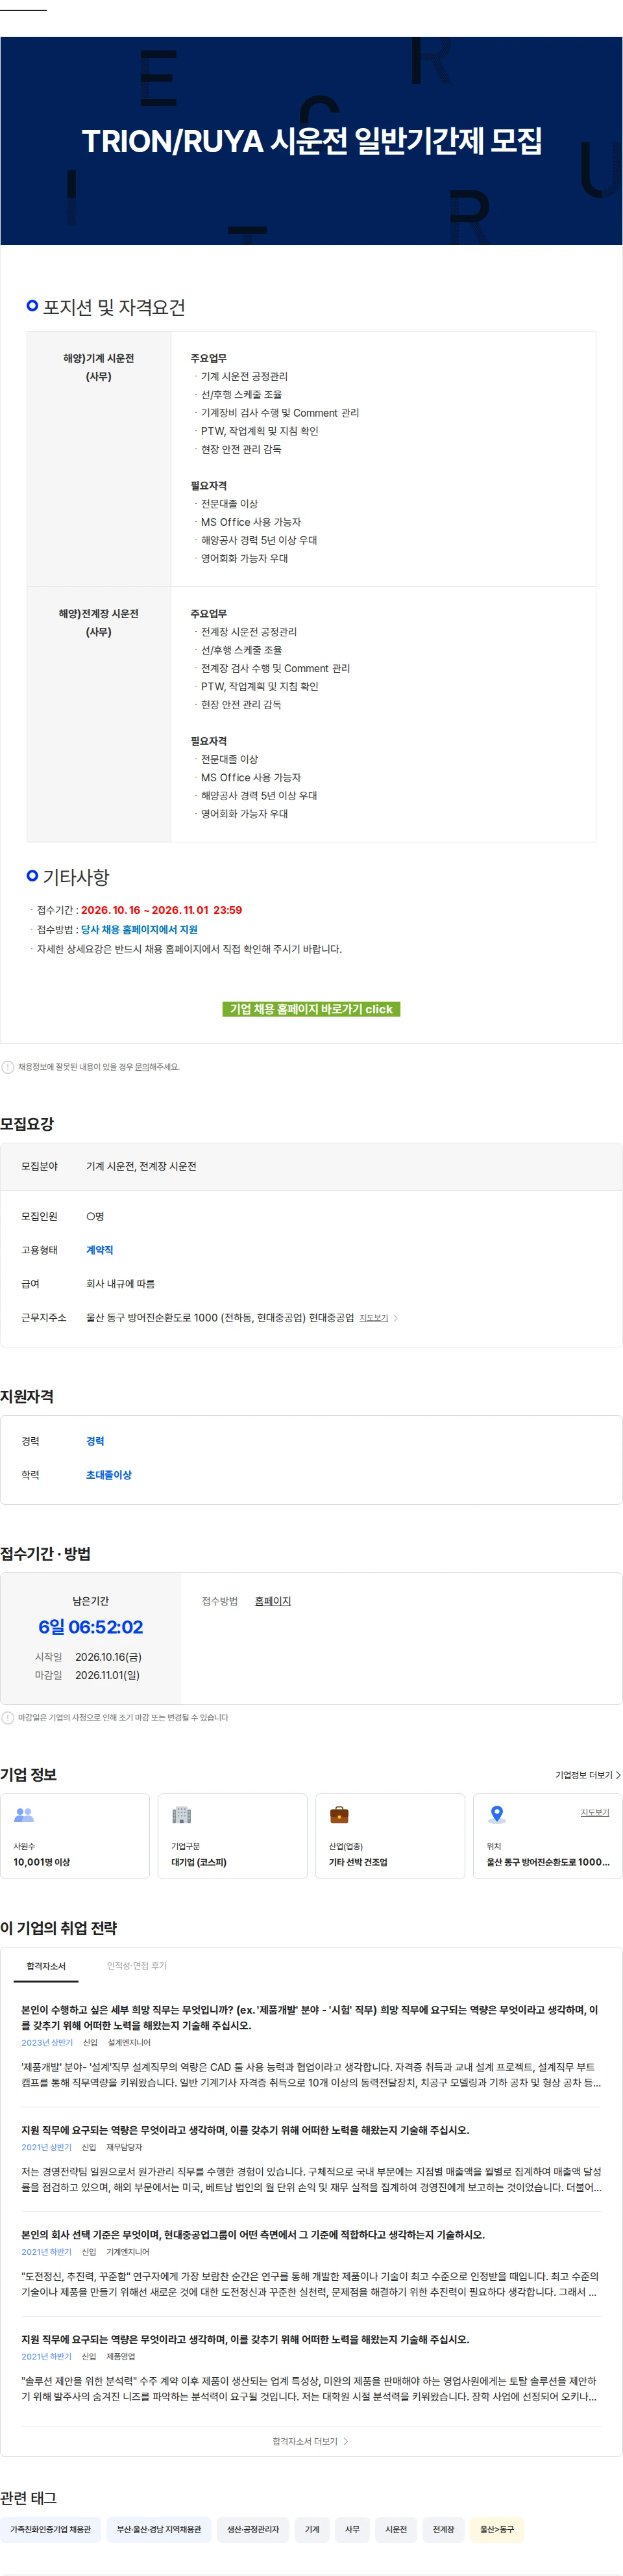Select the 부산·울산·경남 지역채용관 tag
The image size is (623, 2576).
(159, 2529)
